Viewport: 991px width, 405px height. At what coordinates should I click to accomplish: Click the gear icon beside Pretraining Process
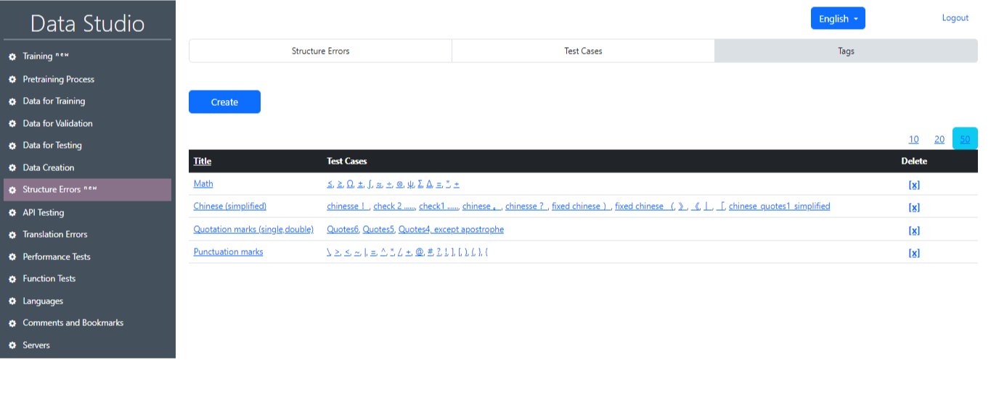(12, 80)
